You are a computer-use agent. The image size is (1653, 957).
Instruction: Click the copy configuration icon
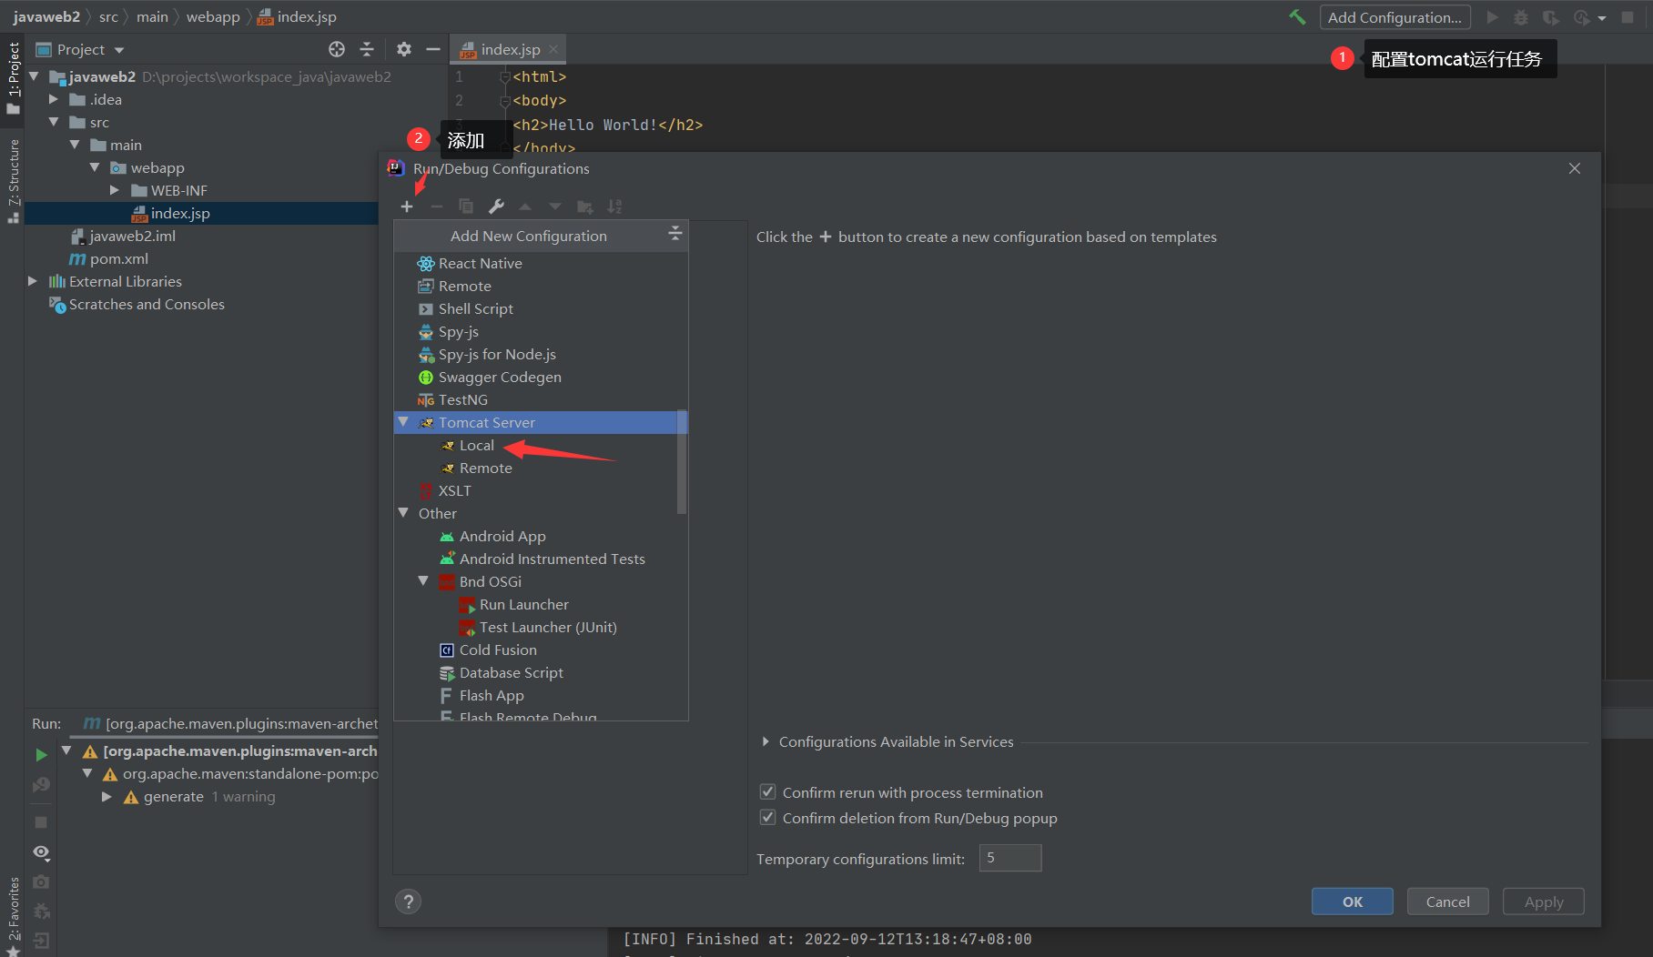pyautogui.click(x=466, y=207)
